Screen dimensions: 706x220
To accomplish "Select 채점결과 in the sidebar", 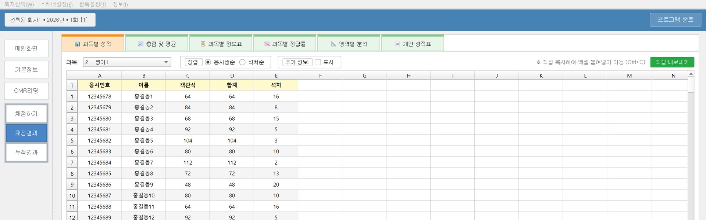I will tap(26, 133).
